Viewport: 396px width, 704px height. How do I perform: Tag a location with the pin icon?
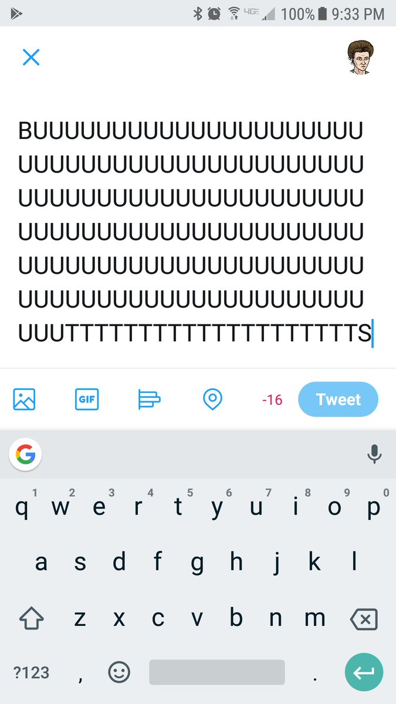click(212, 400)
